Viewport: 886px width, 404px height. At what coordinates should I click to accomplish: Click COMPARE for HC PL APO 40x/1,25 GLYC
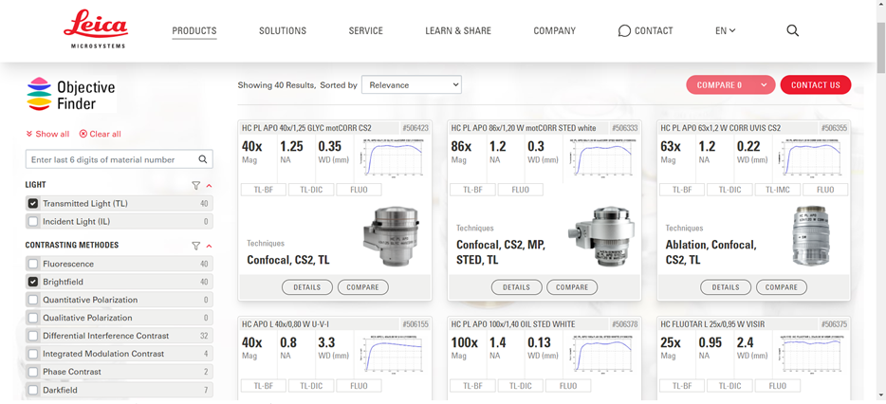pyautogui.click(x=362, y=287)
